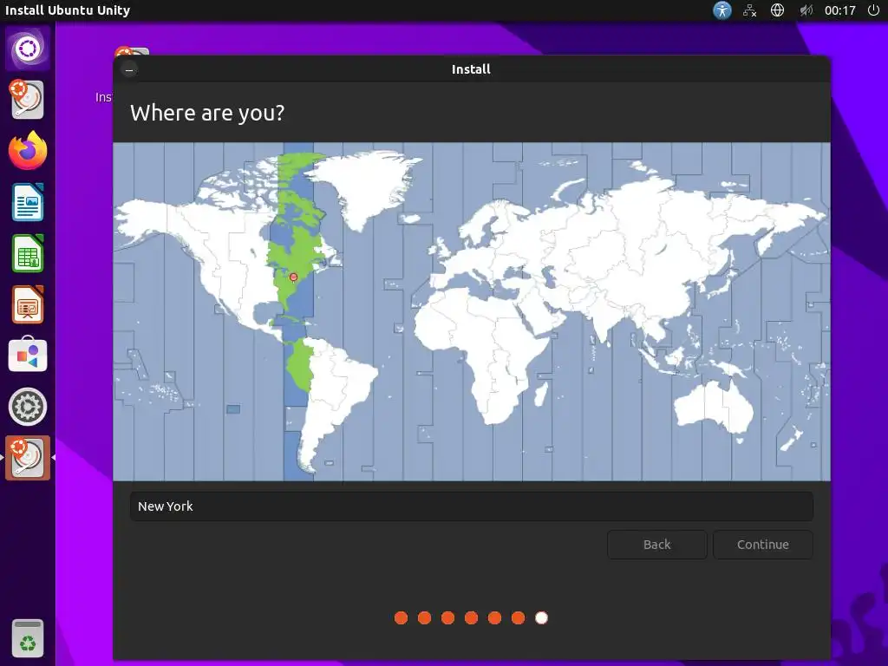Screen dimensions: 888x666
Task: Click the white current-step progress dot
Action: tap(541, 617)
